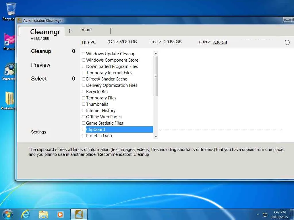Click the scroll down arrow of the list
The height and width of the screenshot is (220, 294).
(x=156, y=137)
